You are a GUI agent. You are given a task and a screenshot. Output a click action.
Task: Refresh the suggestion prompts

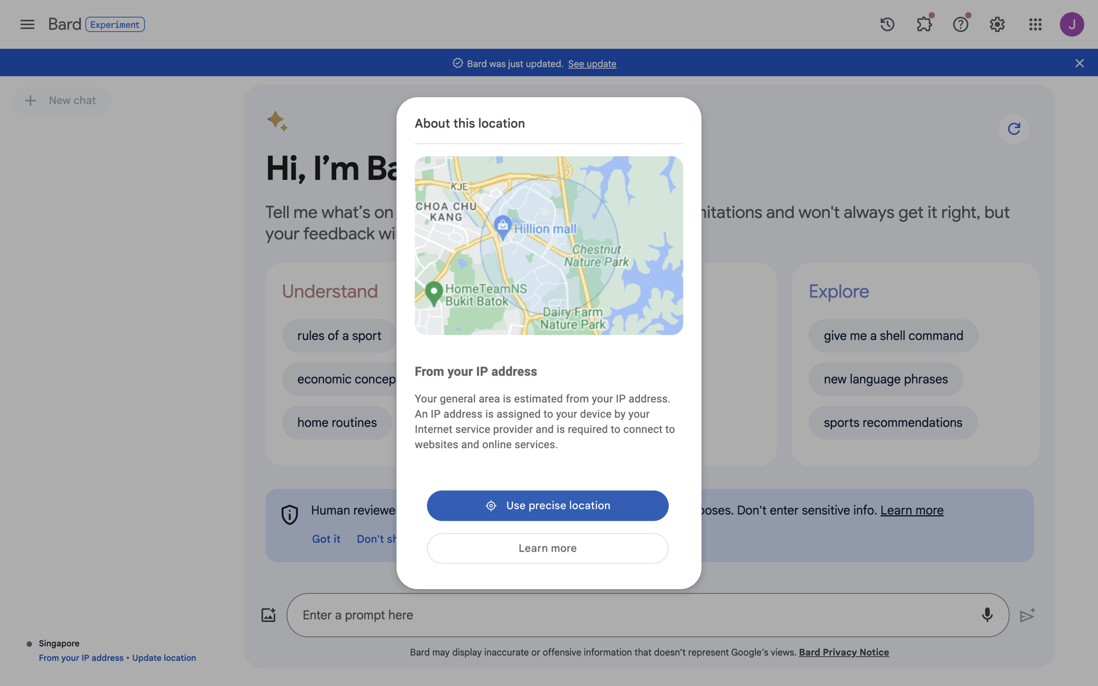click(1014, 129)
